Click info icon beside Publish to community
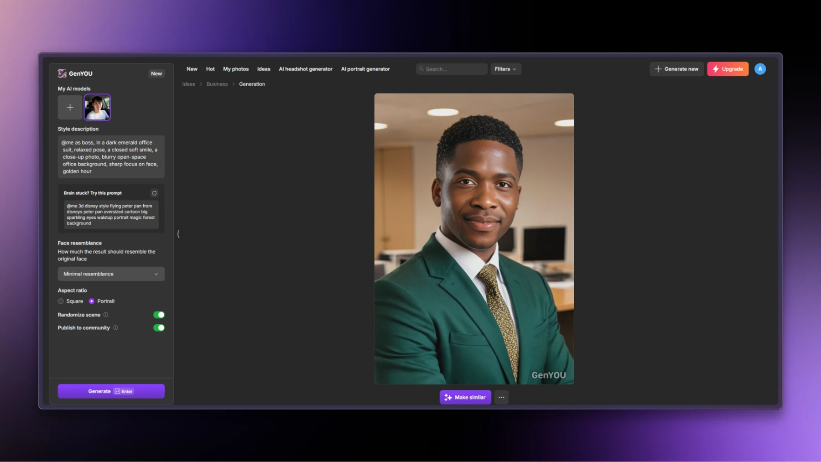 click(115, 327)
